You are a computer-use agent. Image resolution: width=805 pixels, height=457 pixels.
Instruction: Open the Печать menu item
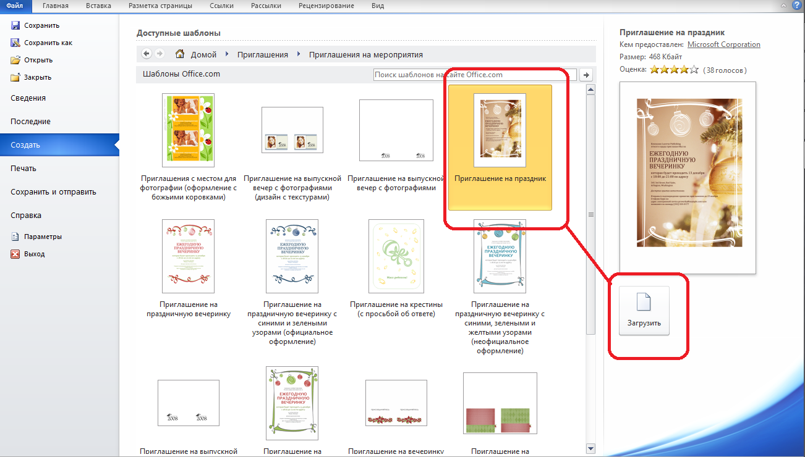pyautogui.click(x=23, y=168)
